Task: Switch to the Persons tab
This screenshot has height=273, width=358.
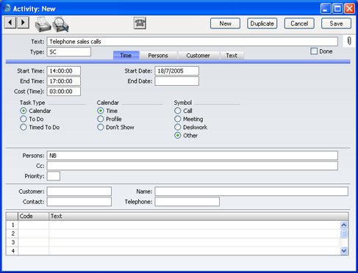Action: click(158, 56)
